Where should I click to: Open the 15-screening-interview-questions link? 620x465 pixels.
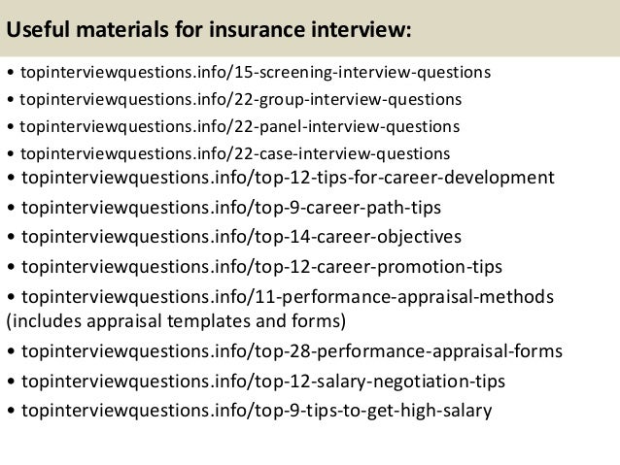(x=256, y=73)
